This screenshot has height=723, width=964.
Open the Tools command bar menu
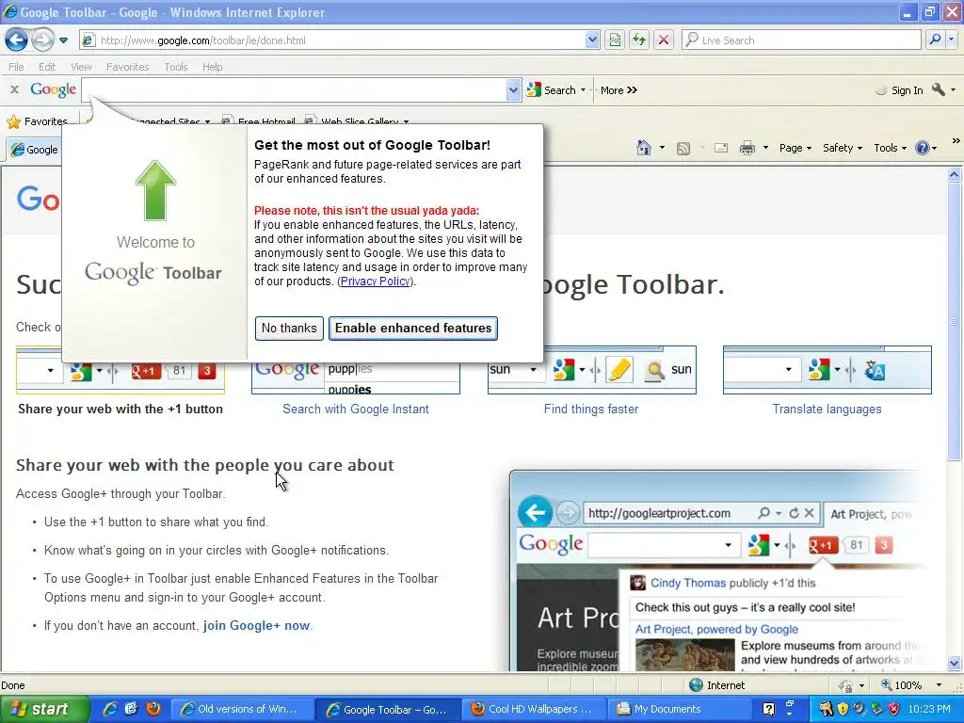(x=891, y=148)
